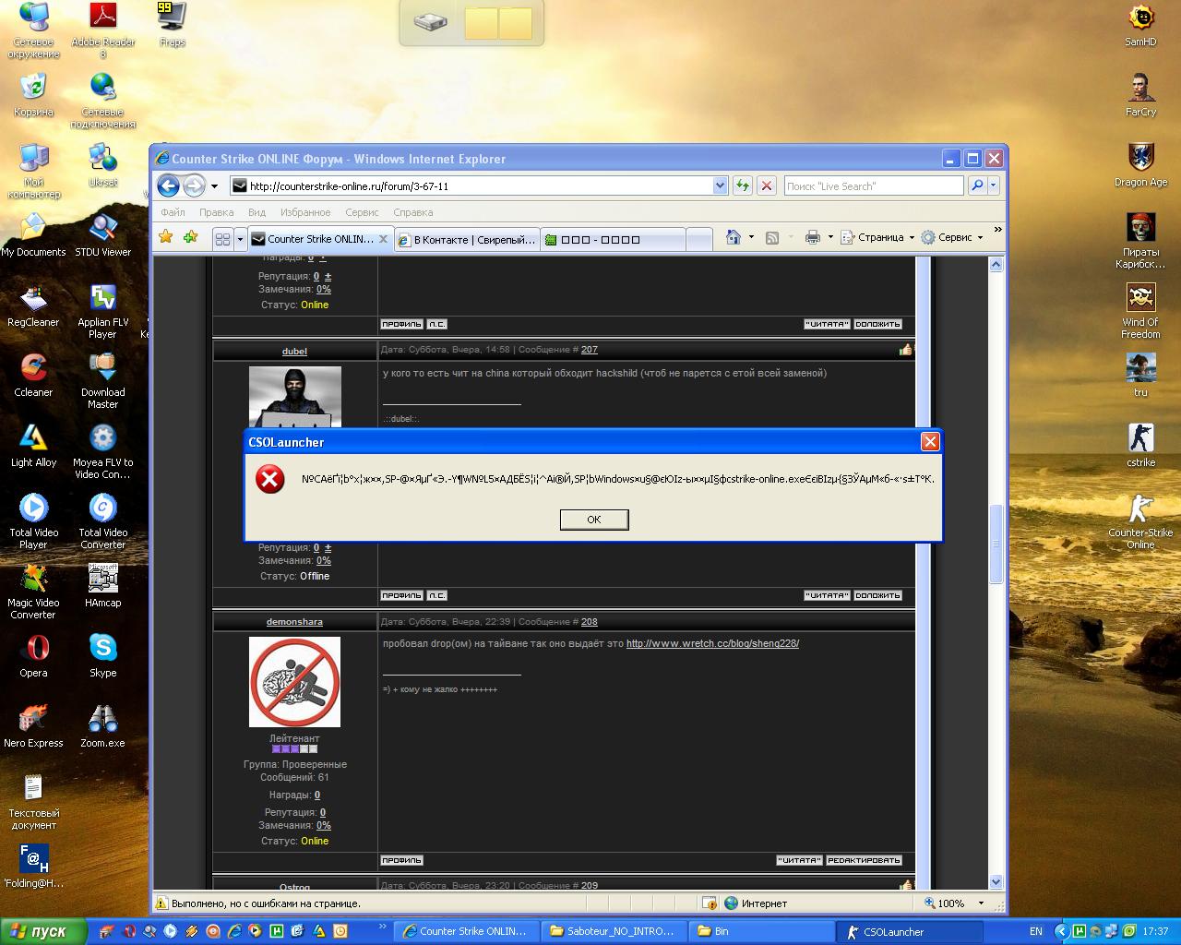Open the Favorites Center star icon

click(x=166, y=237)
